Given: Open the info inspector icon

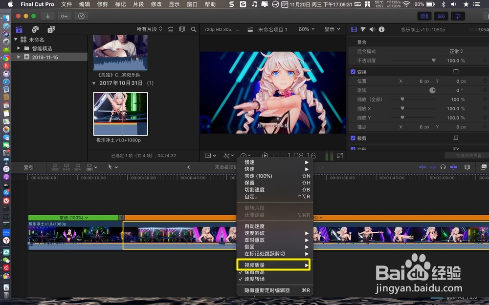Looking at the screenshot, I should click(381, 29).
